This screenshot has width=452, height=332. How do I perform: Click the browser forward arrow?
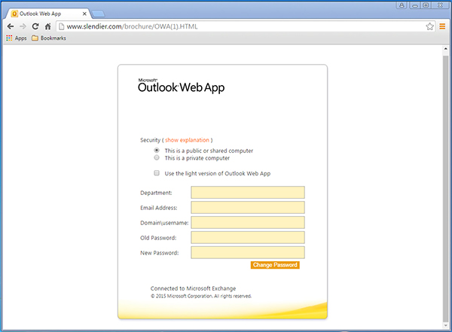coord(23,26)
